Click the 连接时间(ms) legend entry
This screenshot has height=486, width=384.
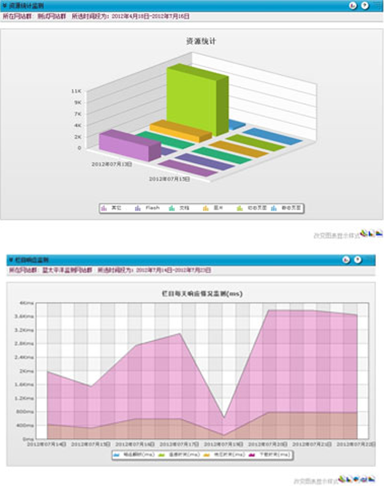pyautogui.click(x=179, y=455)
